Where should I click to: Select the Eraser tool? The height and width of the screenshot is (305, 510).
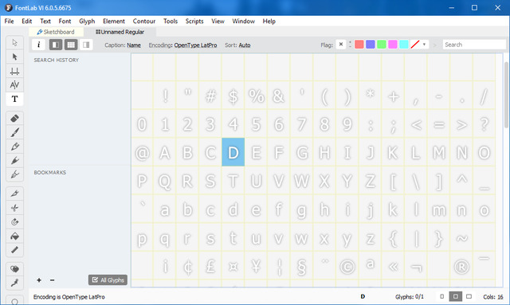coord(14,119)
